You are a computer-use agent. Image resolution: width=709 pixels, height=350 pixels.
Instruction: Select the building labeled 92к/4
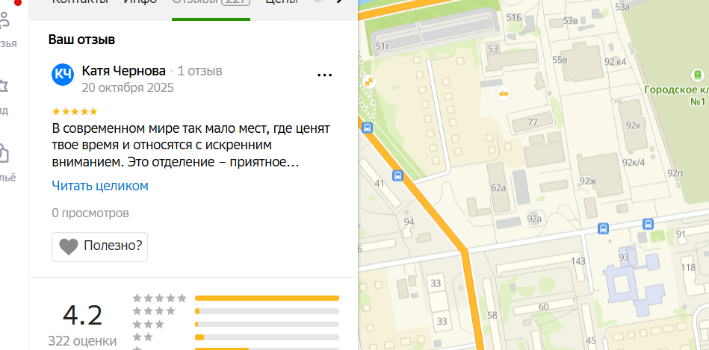tap(634, 162)
